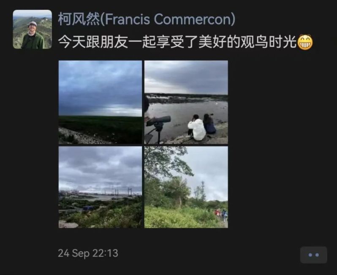337x275 pixels.
Task: Open the cloudy grassland photo
Action: 100,102
